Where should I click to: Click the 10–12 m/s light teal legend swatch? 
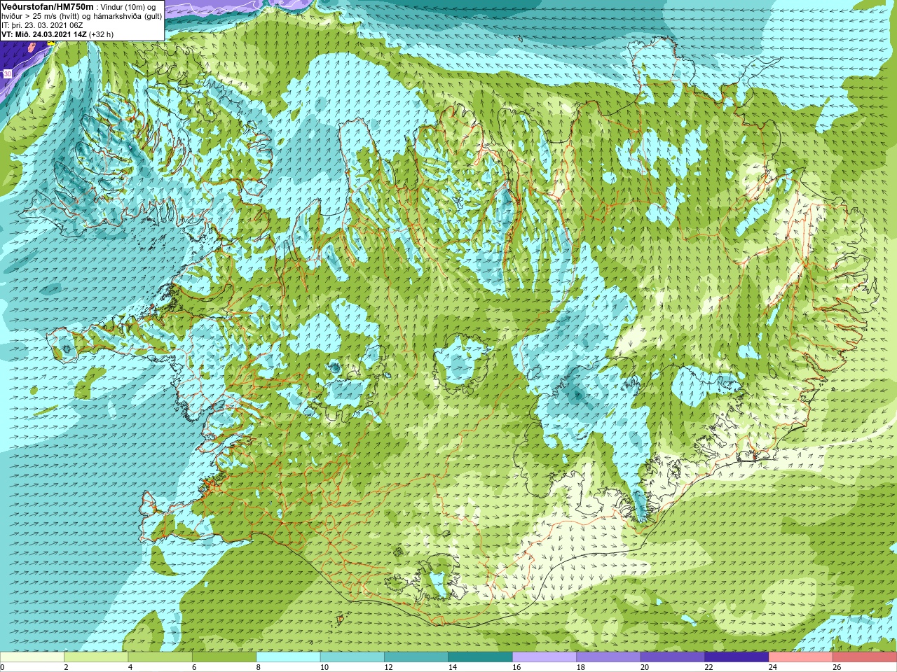(x=352, y=657)
